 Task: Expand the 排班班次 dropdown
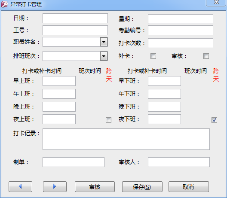[x=104, y=56]
